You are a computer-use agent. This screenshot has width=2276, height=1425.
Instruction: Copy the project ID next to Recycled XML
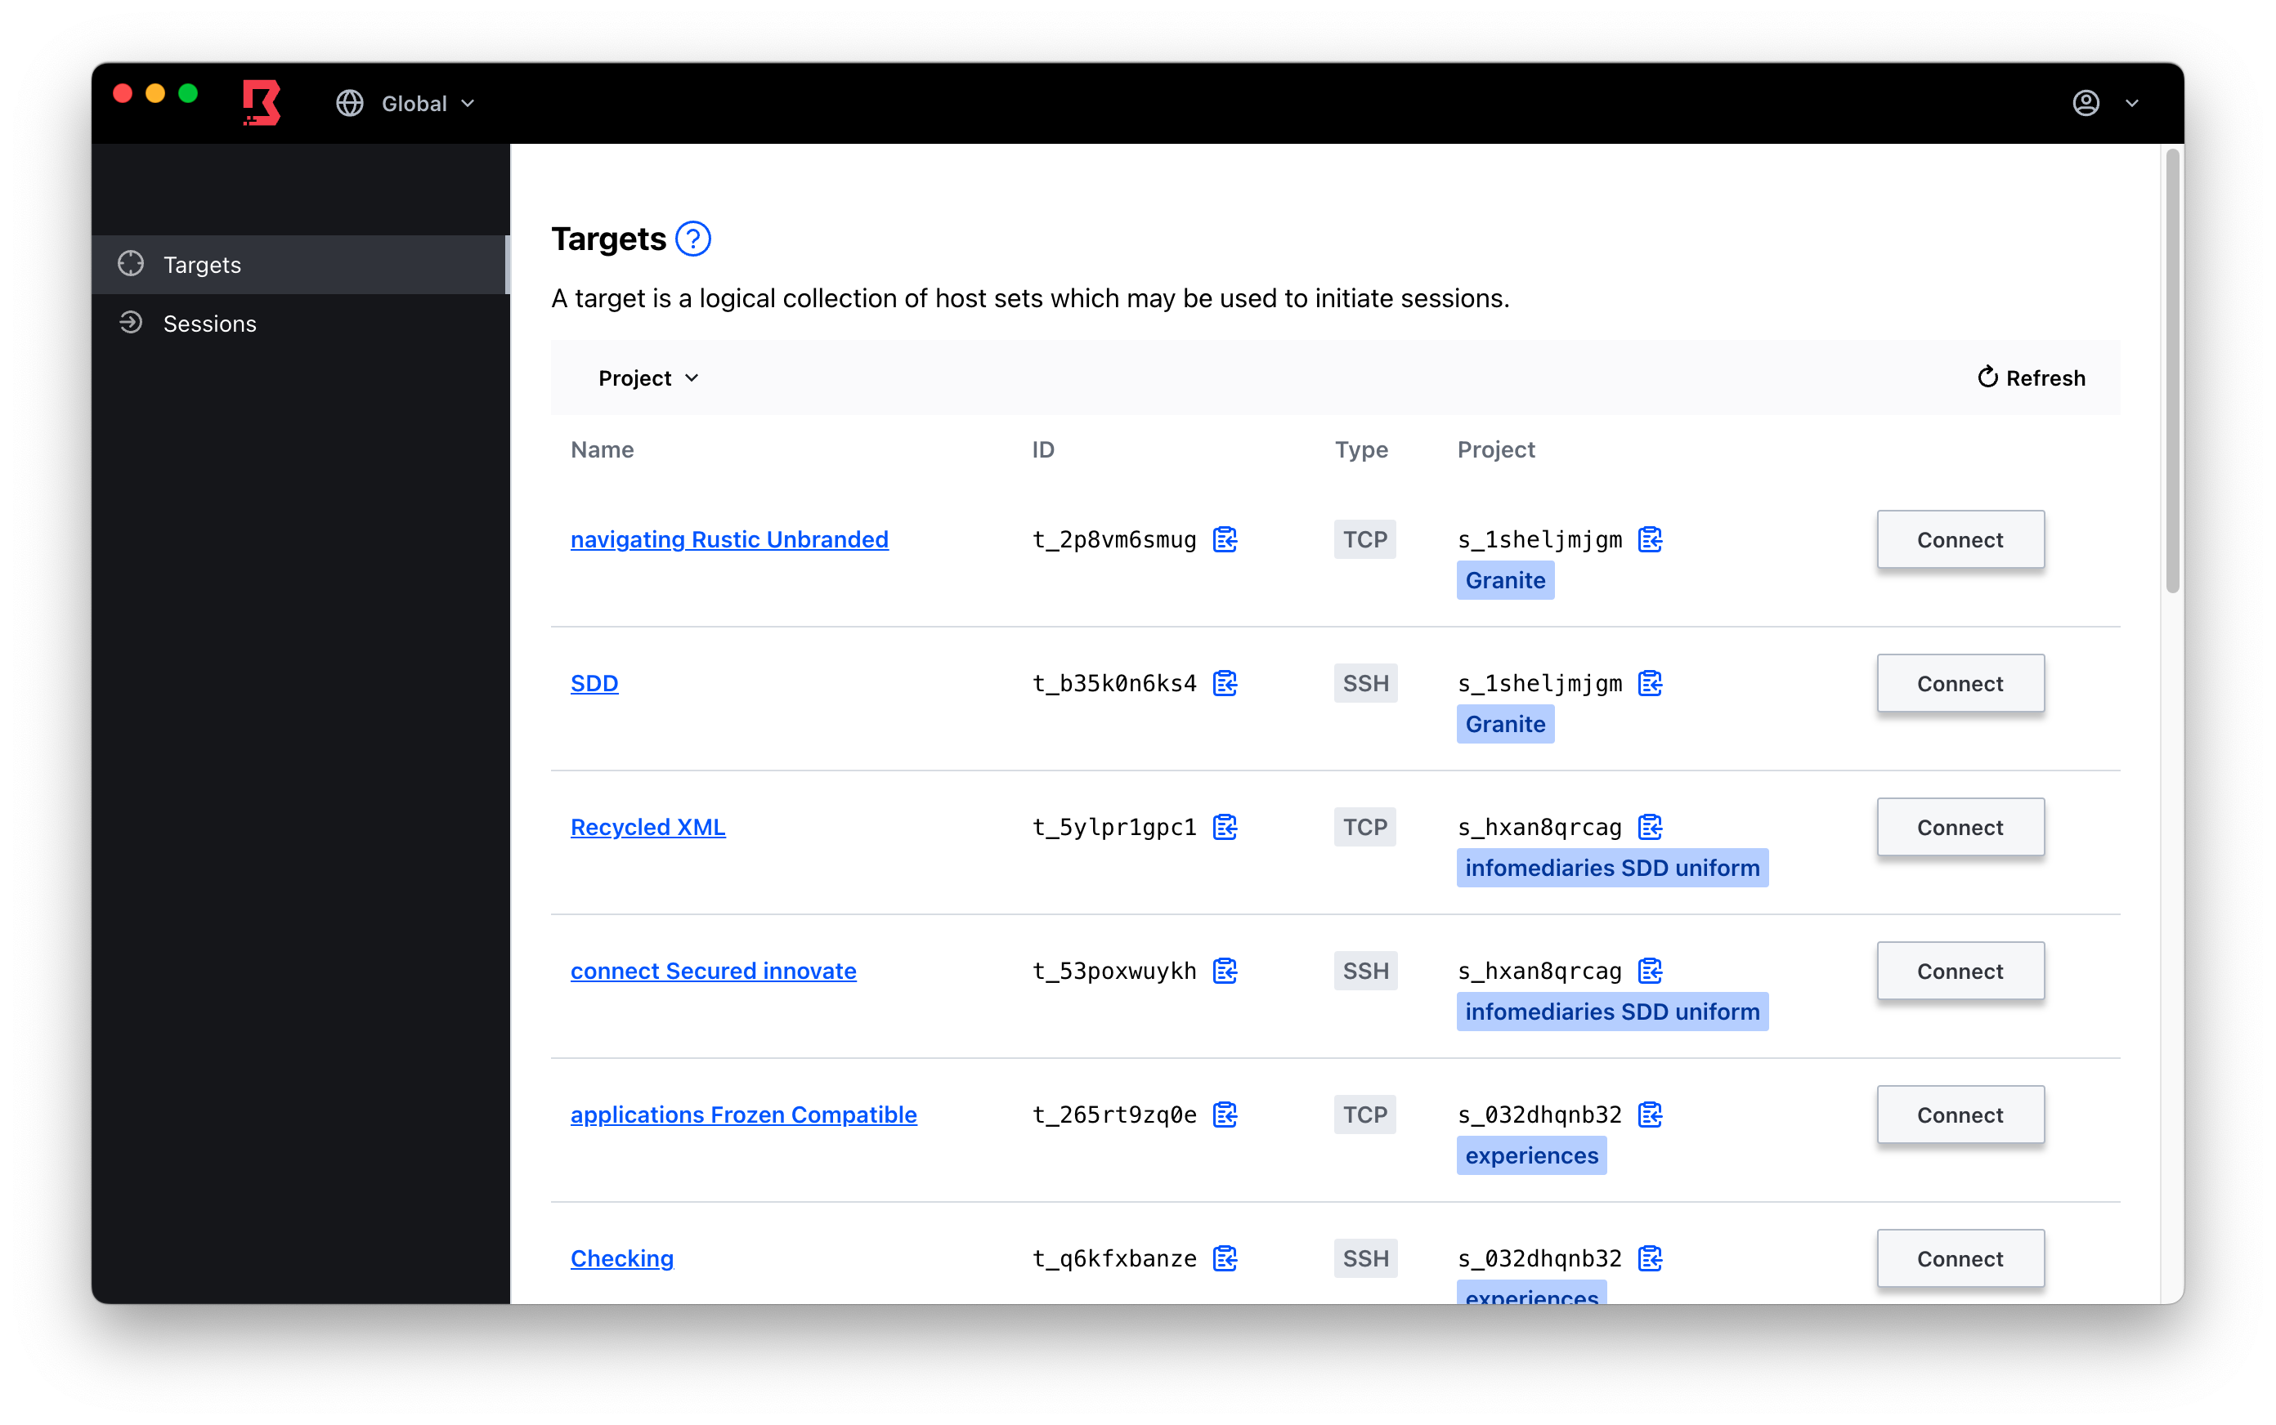pos(1651,827)
